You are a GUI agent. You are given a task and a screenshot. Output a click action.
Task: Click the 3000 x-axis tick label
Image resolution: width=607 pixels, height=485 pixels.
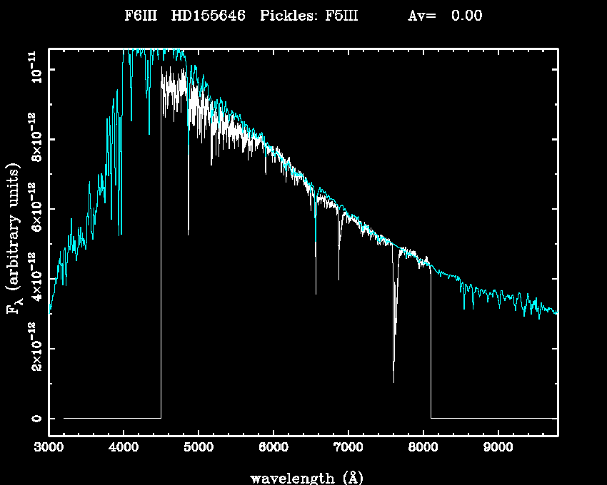pos(49,447)
